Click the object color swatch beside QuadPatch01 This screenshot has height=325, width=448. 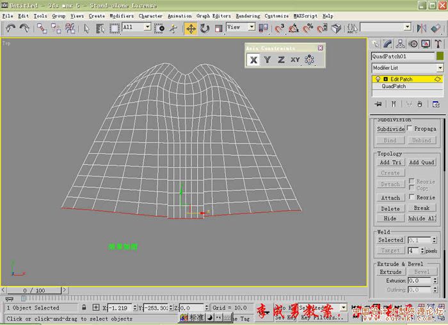pyautogui.click(x=440, y=56)
